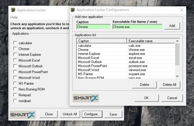The height and width of the screenshot is (126, 194).
Task: Select Microsoft Word row in applications list
Action: 126,70
